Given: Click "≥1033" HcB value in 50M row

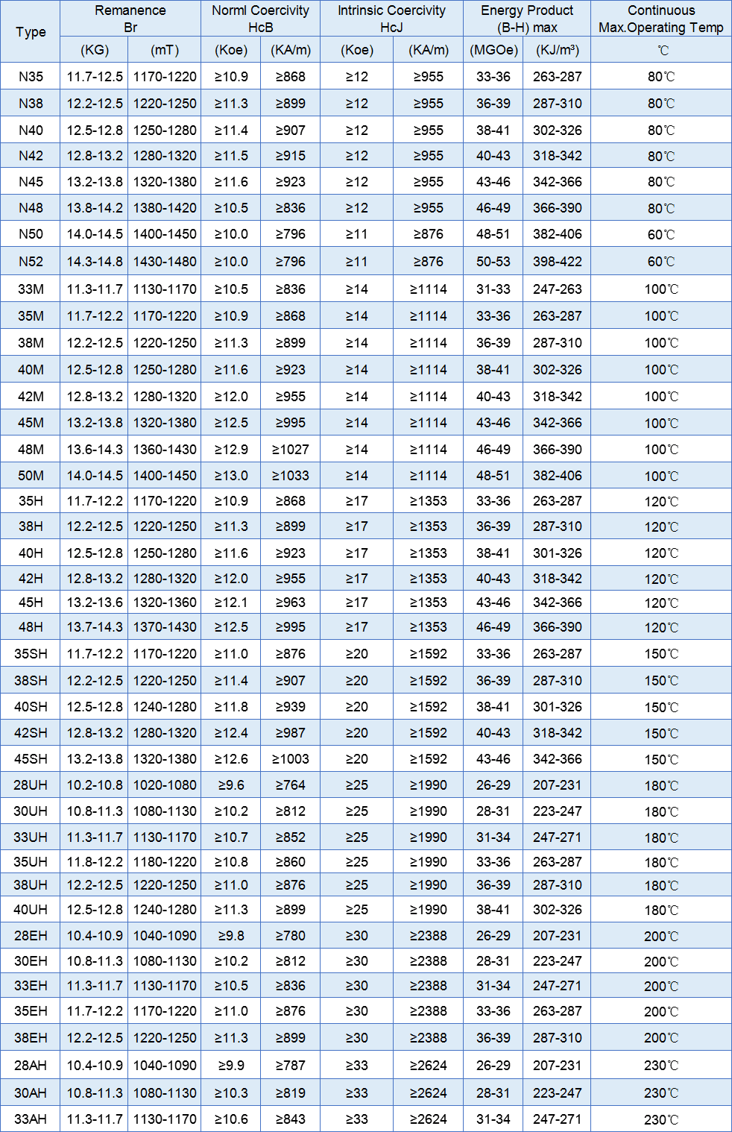Looking at the screenshot, I should coord(290,475).
